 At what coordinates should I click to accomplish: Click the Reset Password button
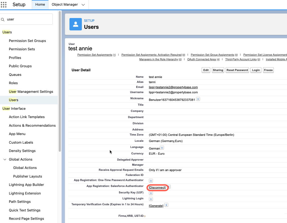237,70
